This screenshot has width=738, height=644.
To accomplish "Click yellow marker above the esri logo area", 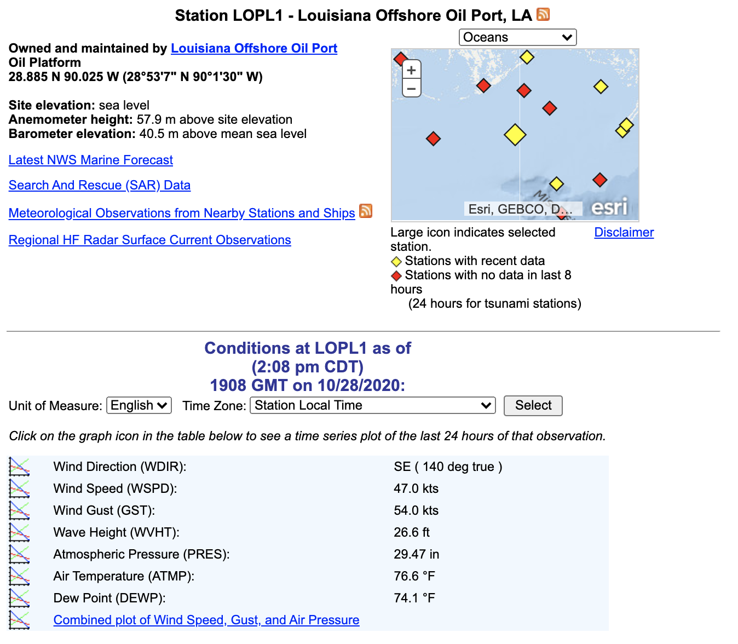I will pos(557,183).
